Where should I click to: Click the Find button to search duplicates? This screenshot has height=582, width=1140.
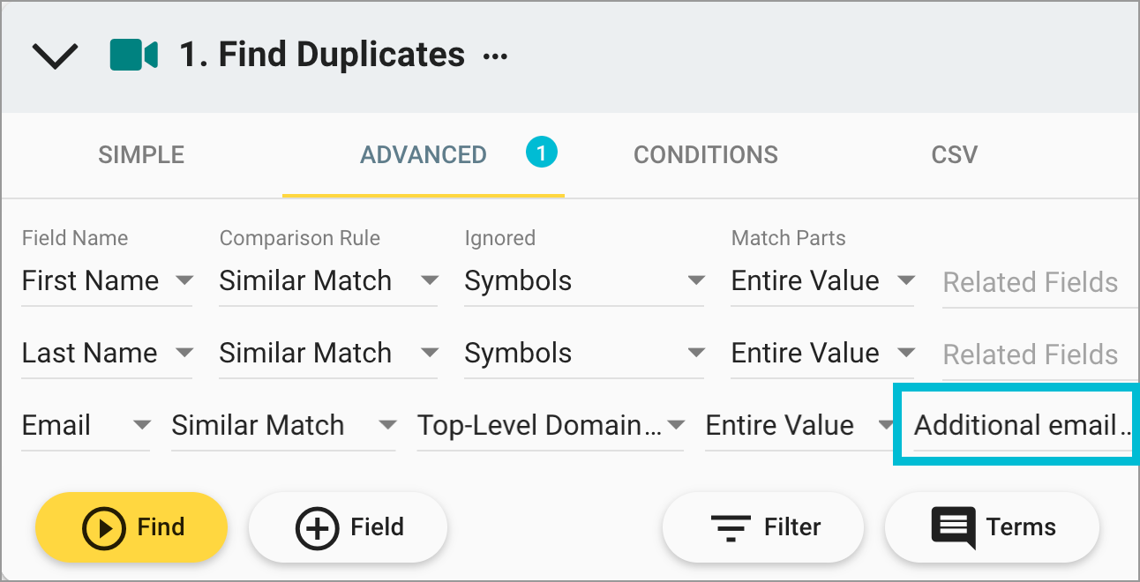131,527
